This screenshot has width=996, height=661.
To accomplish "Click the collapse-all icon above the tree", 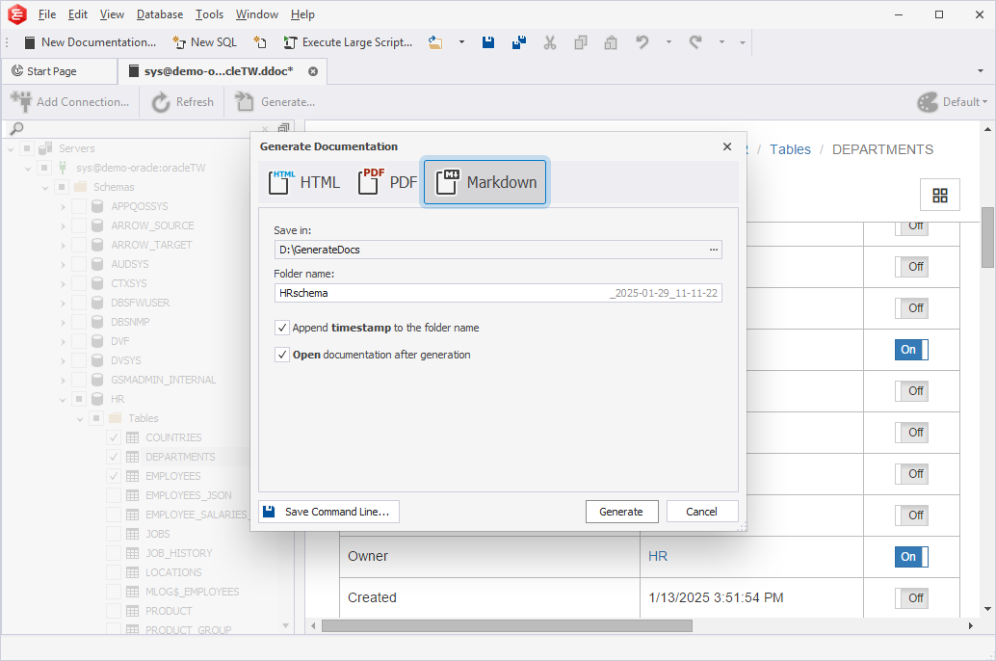I will tap(283, 128).
